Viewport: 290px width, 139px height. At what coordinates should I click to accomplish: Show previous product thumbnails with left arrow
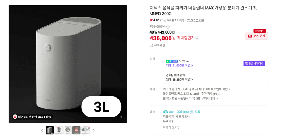[42, 130]
